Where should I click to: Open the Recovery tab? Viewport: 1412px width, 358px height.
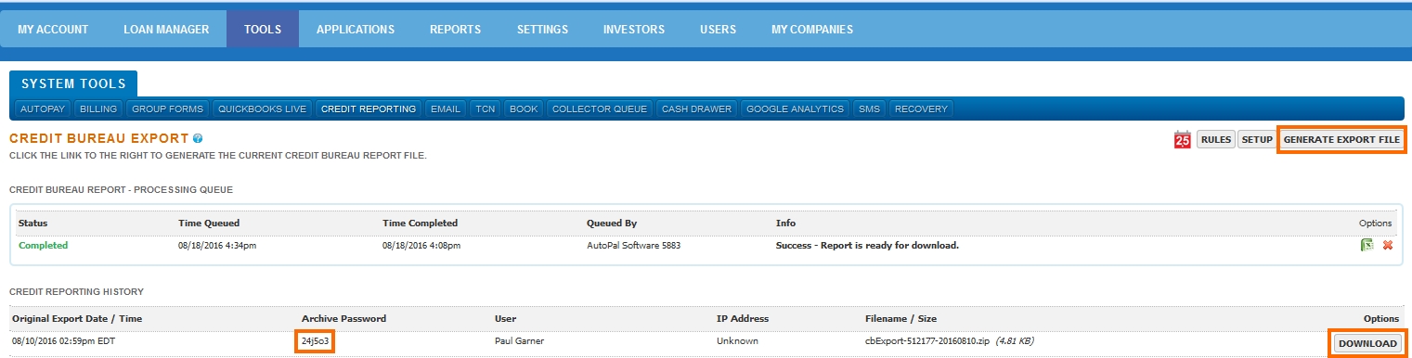[x=921, y=109]
